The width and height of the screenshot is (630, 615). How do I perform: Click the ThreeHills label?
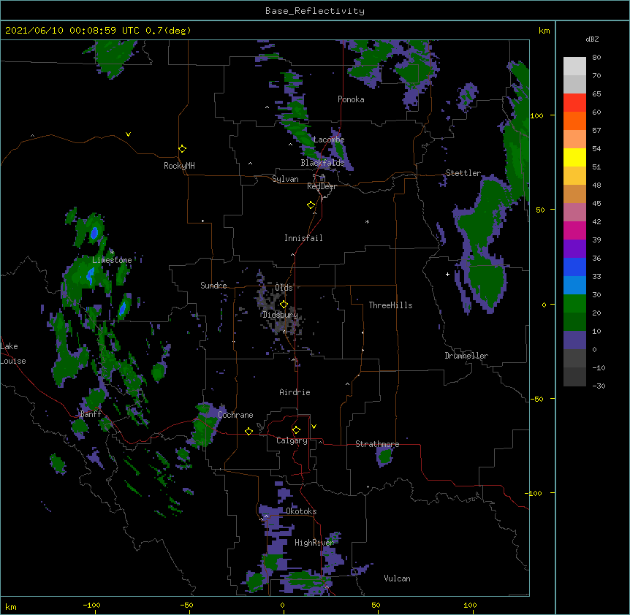pyautogui.click(x=390, y=305)
